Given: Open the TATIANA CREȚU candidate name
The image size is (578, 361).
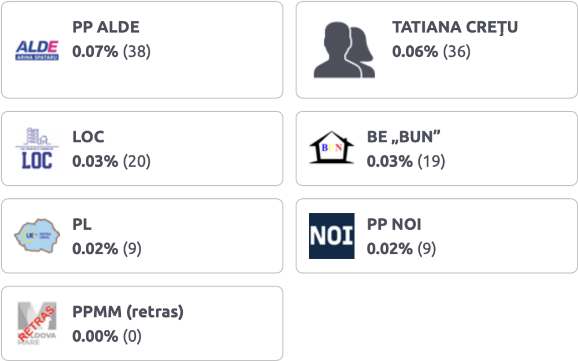Looking at the screenshot, I should 455,27.
